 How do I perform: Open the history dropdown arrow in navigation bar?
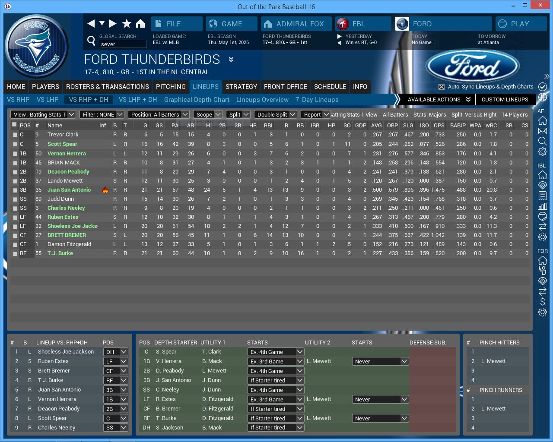pyautogui.click(x=102, y=23)
